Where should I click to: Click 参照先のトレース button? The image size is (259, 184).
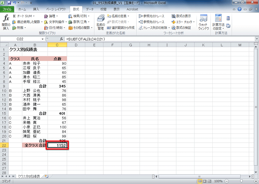(x=151, y=22)
